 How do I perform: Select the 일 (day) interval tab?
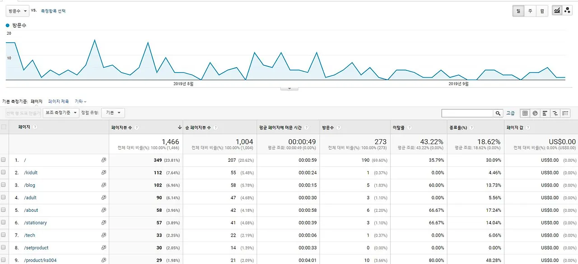point(518,11)
